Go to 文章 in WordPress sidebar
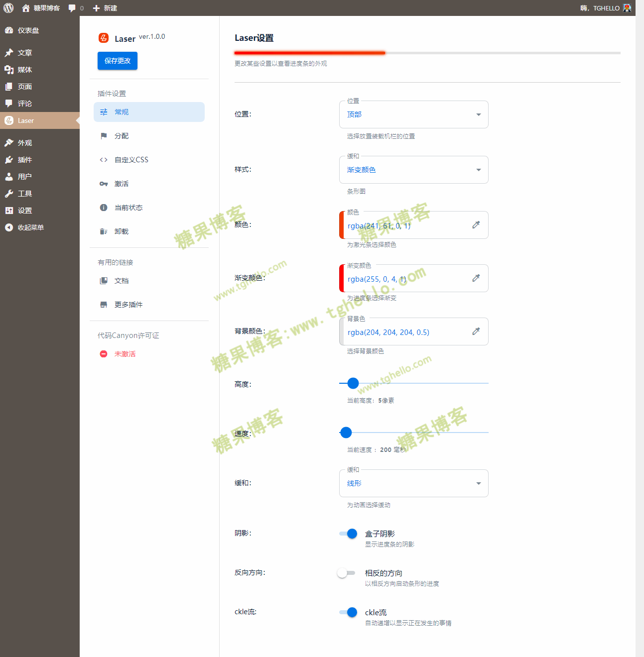 40,53
